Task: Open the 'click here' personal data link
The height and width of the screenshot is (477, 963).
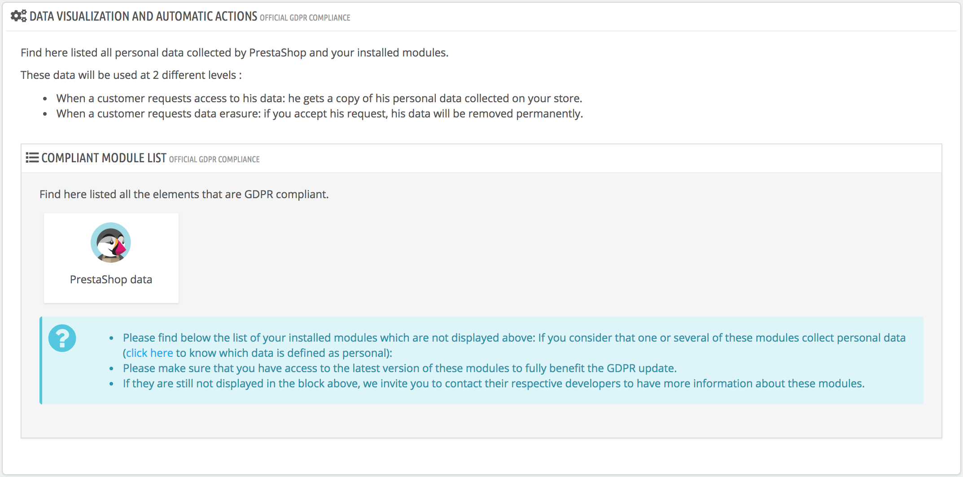Action: point(149,353)
